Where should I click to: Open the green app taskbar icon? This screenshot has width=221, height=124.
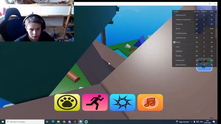86,122
